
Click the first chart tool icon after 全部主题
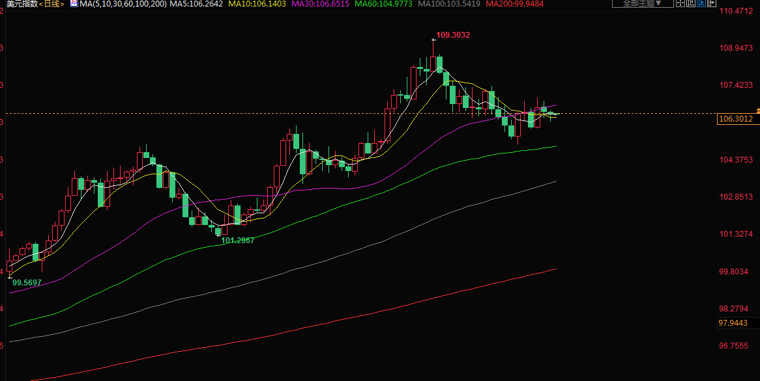(680, 4)
